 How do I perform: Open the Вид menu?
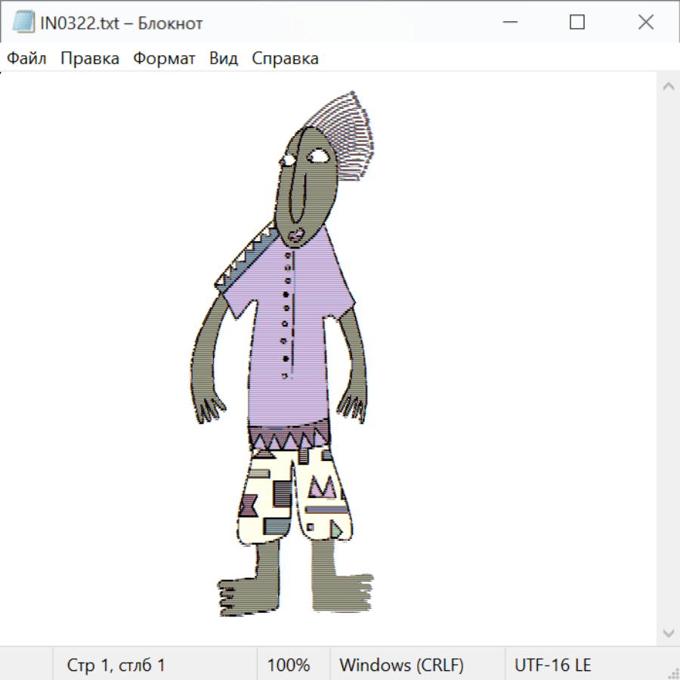coord(223,59)
